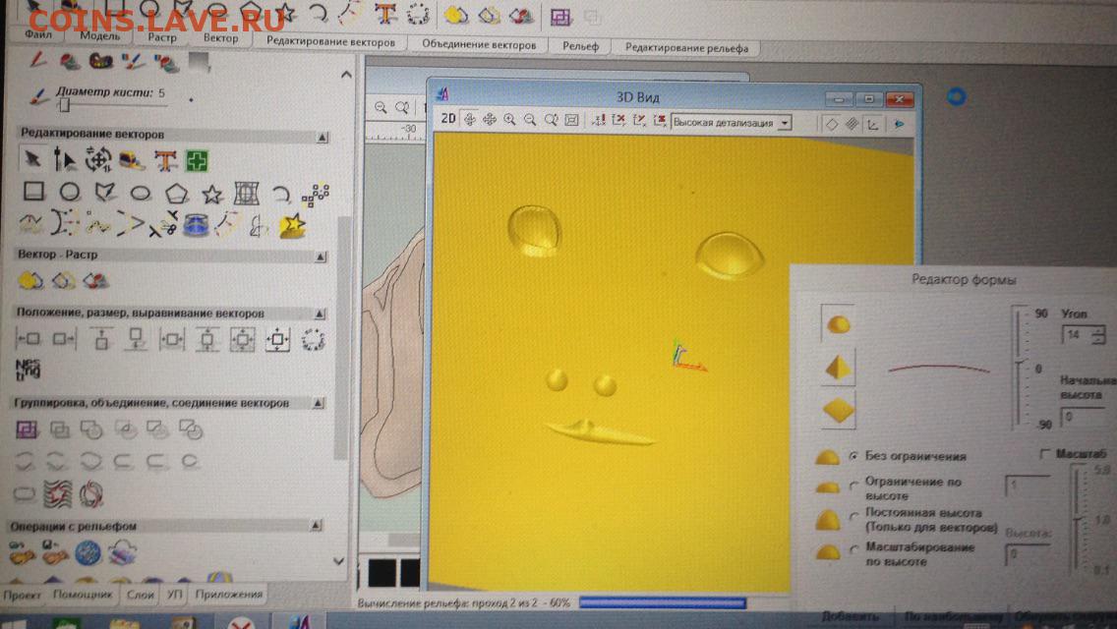Click the tool panel scroll-down arrow

[339, 561]
